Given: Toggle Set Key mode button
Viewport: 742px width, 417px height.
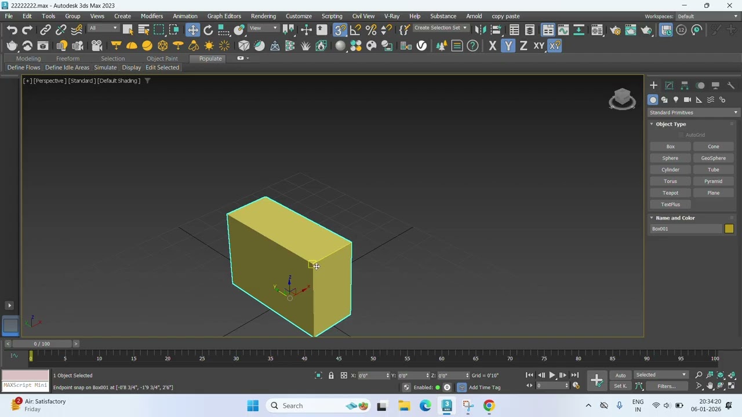Looking at the screenshot, I should click(x=620, y=386).
